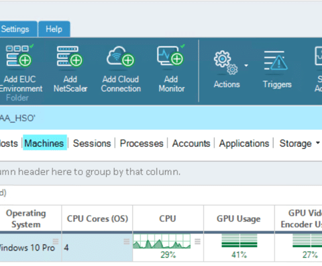Select the CPU usage graph showing 29%
The width and height of the screenshot is (322, 266).
[162, 241]
